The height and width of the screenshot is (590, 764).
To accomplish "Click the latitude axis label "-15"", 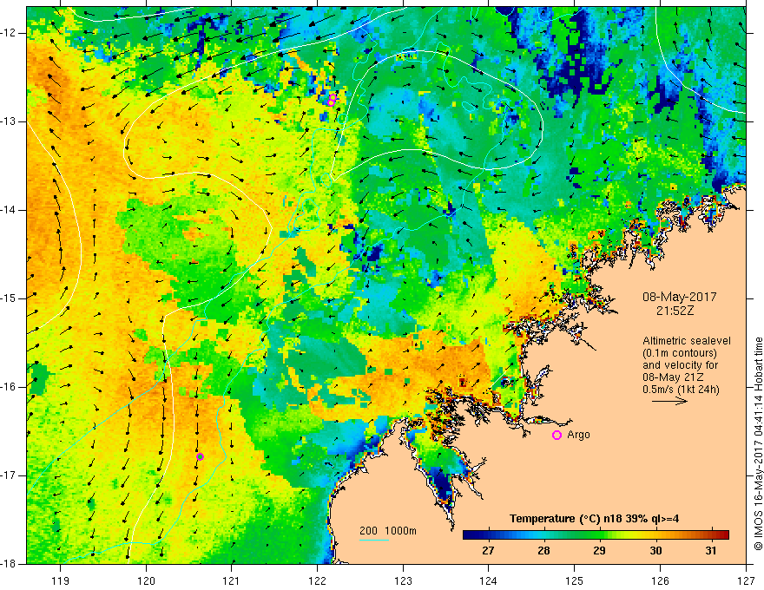I will (x=10, y=298).
